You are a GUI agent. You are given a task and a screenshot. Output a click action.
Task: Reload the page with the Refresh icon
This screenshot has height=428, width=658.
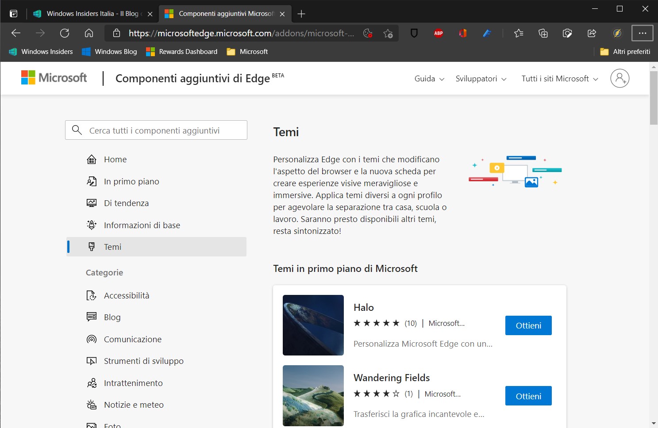pyautogui.click(x=65, y=33)
